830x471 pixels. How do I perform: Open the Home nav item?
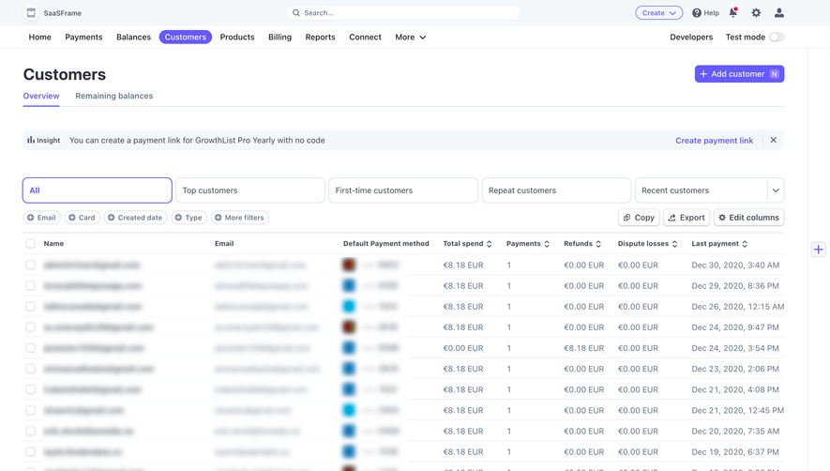tap(39, 38)
